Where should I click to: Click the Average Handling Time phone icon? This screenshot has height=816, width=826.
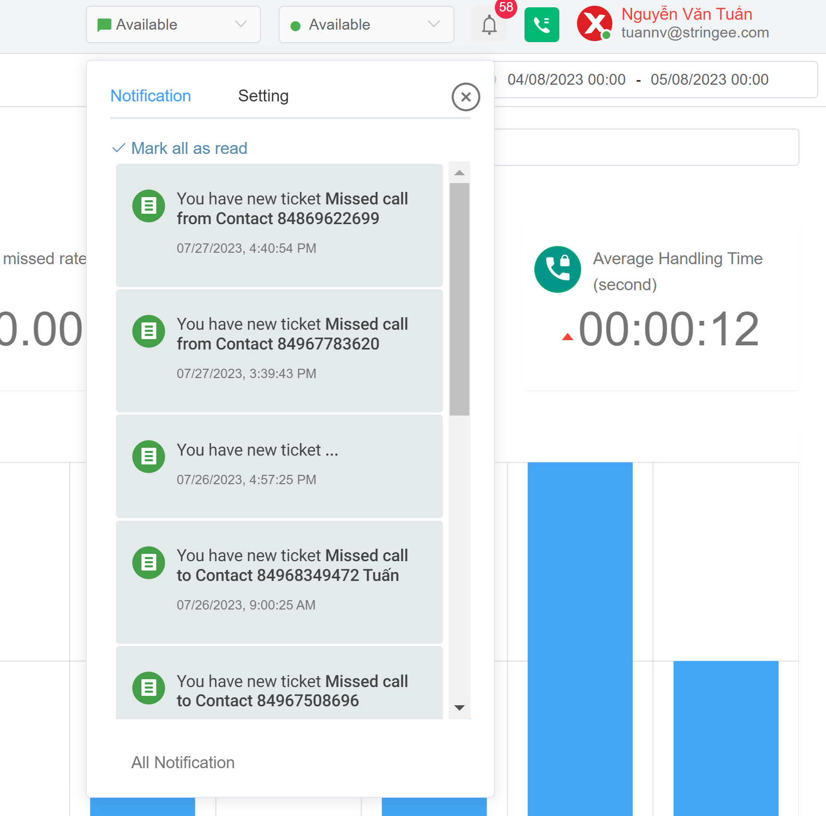(x=557, y=269)
